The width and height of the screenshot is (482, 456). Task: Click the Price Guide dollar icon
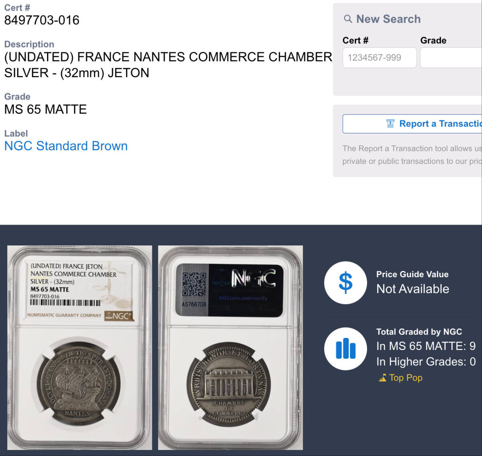(345, 283)
